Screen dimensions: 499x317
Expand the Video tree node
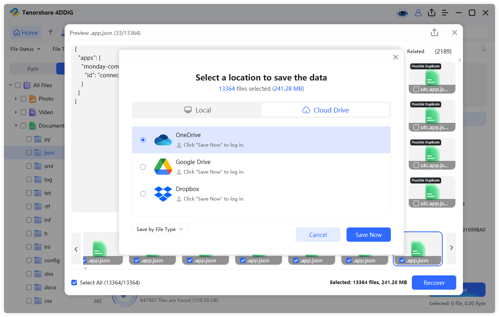[x=16, y=112]
